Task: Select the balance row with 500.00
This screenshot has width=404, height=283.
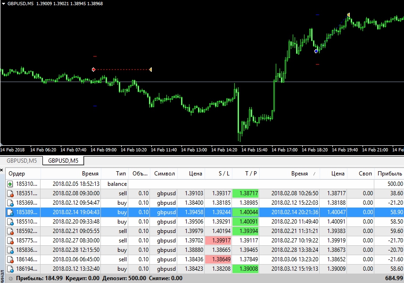Action: (x=205, y=184)
